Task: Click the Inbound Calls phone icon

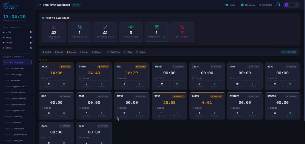Action: [80, 27]
